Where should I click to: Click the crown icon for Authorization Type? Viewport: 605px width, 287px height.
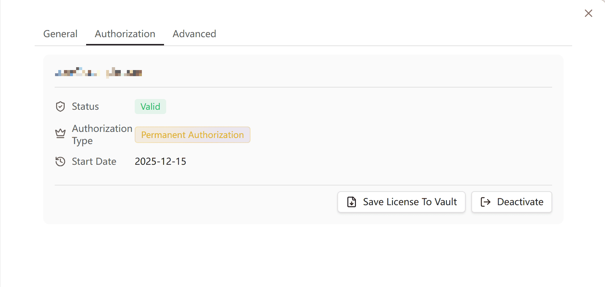tap(60, 134)
